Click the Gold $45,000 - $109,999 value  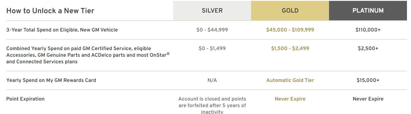(x=290, y=30)
